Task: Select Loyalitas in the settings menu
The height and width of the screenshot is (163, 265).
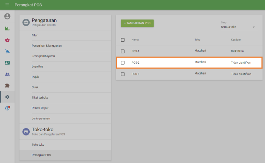Action: click(x=37, y=66)
